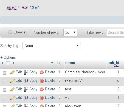
Task: Click the unit_id value 5 in row 2
Action: point(118,81)
